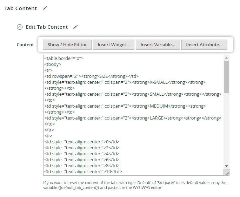The width and height of the screenshot is (240, 197).
Task: Place cursor on the tbody line
Action: (53, 64)
